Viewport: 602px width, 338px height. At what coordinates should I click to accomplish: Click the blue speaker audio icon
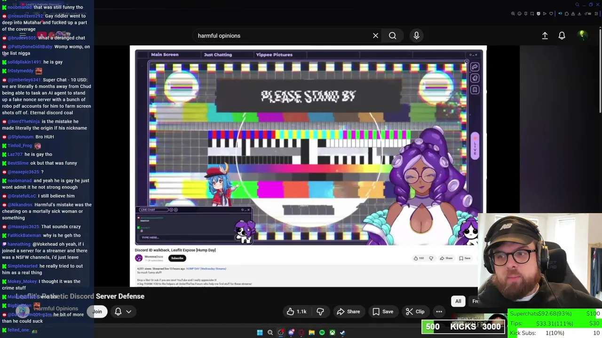click(560, 14)
